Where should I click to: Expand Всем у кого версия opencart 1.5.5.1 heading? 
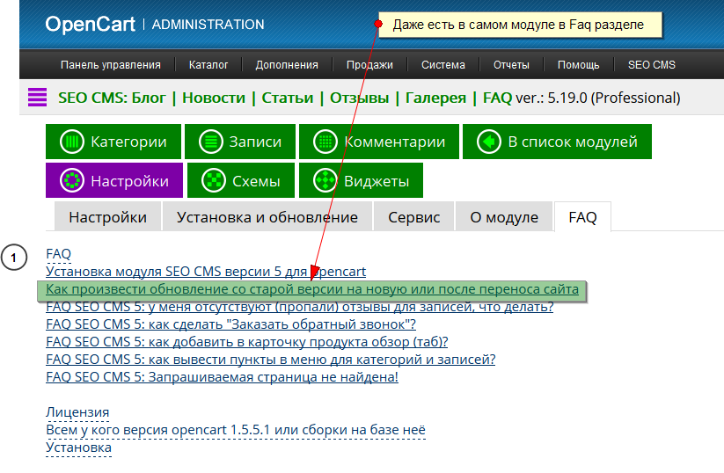(x=236, y=430)
